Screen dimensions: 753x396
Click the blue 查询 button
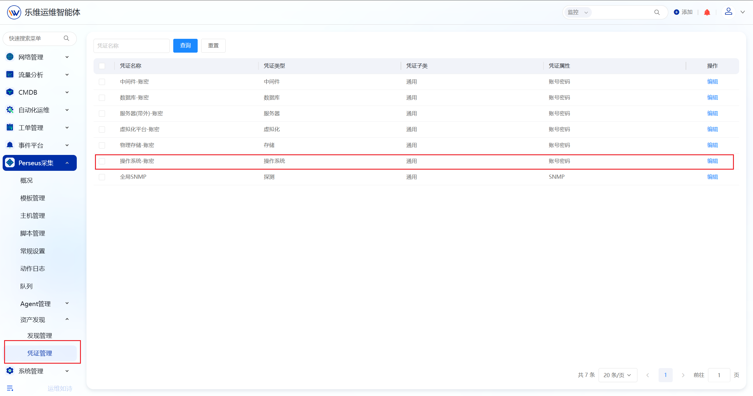pos(185,46)
